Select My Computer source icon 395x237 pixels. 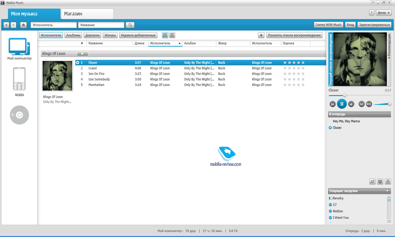pyautogui.click(x=19, y=46)
